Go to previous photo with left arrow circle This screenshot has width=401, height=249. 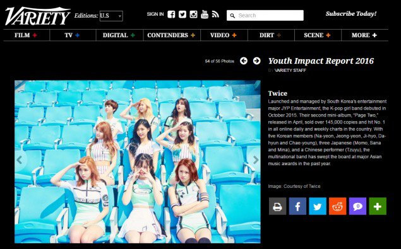coord(244,61)
